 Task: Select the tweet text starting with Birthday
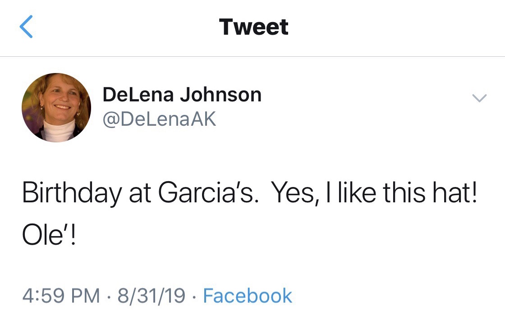pos(249,213)
